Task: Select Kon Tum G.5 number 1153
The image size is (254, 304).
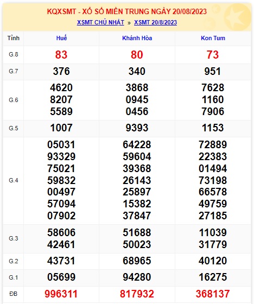Action: [213, 128]
